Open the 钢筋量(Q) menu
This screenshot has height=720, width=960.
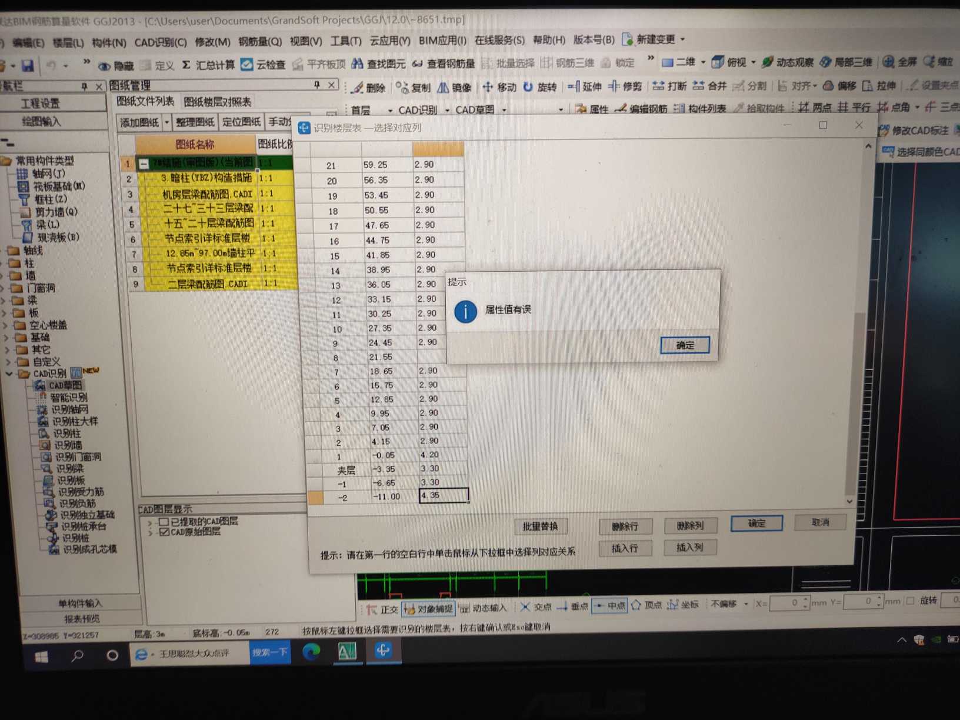click(x=260, y=42)
